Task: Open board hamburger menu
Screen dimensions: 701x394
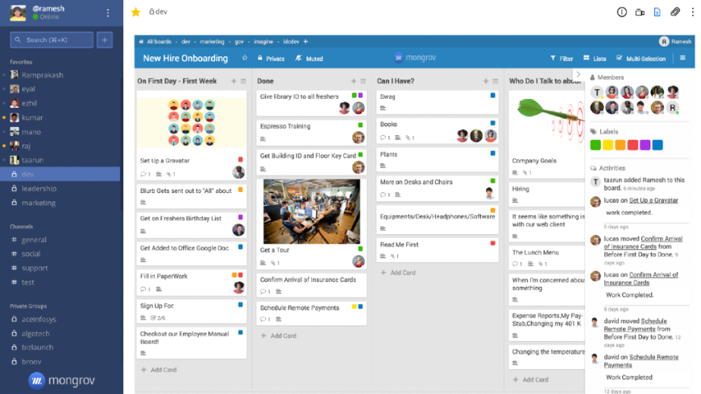Action: coord(682,58)
